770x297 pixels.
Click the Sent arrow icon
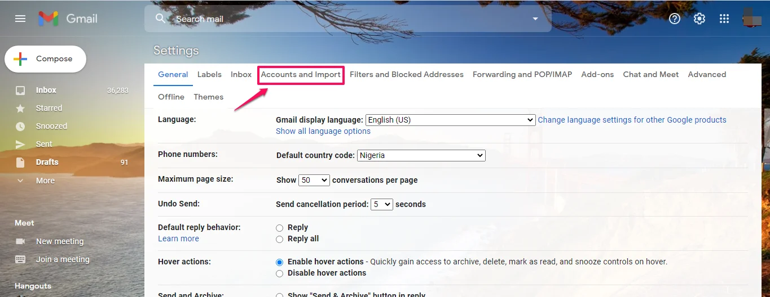point(20,145)
